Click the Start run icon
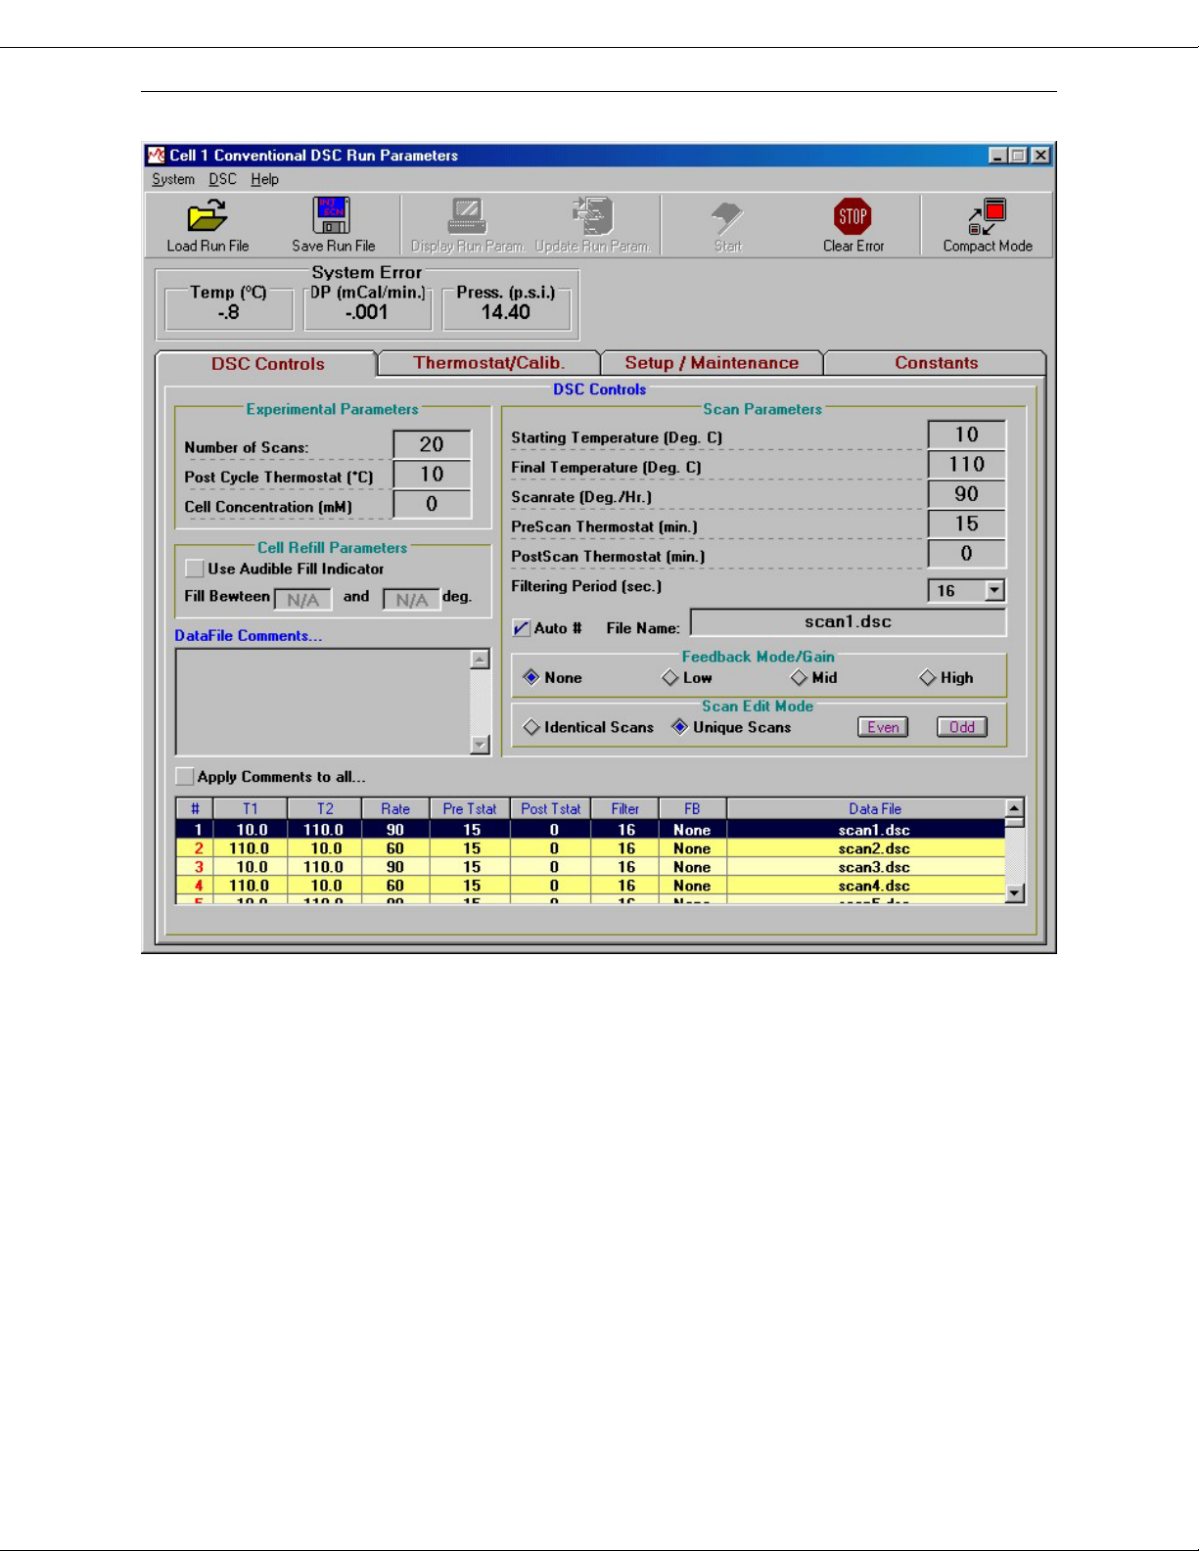This screenshot has height=1551, width=1199. click(x=727, y=218)
